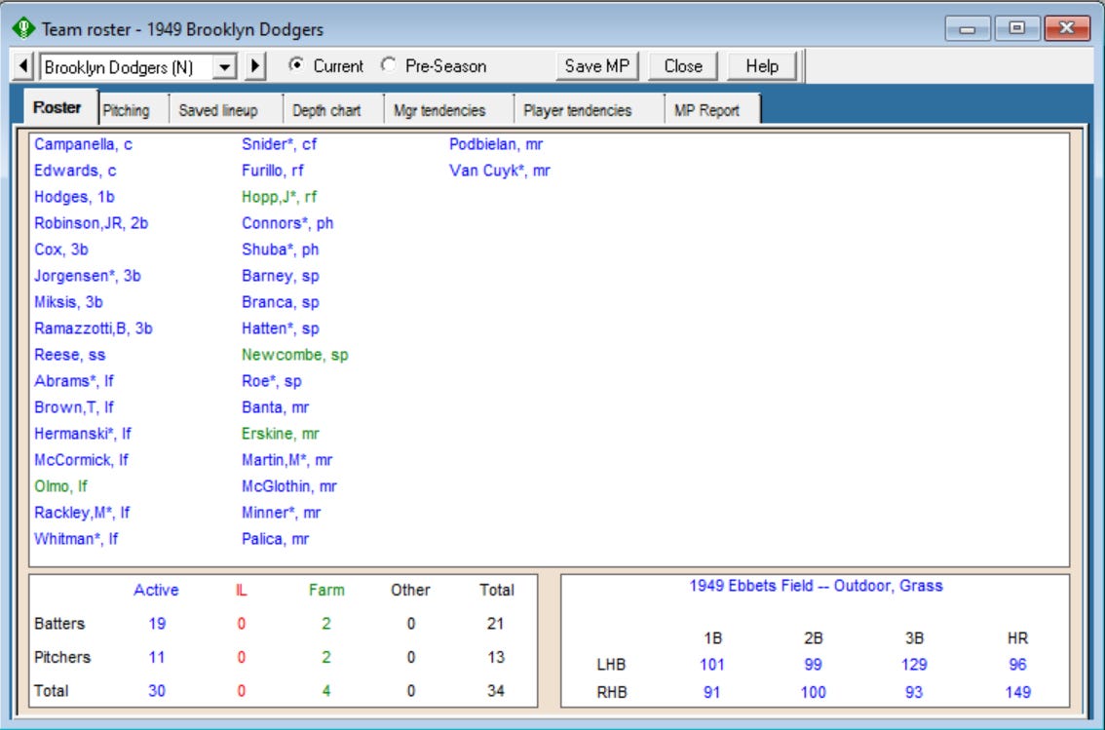This screenshot has height=730, width=1105.
Task: Select player Robinson,JR, 2b
Action: point(92,223)
